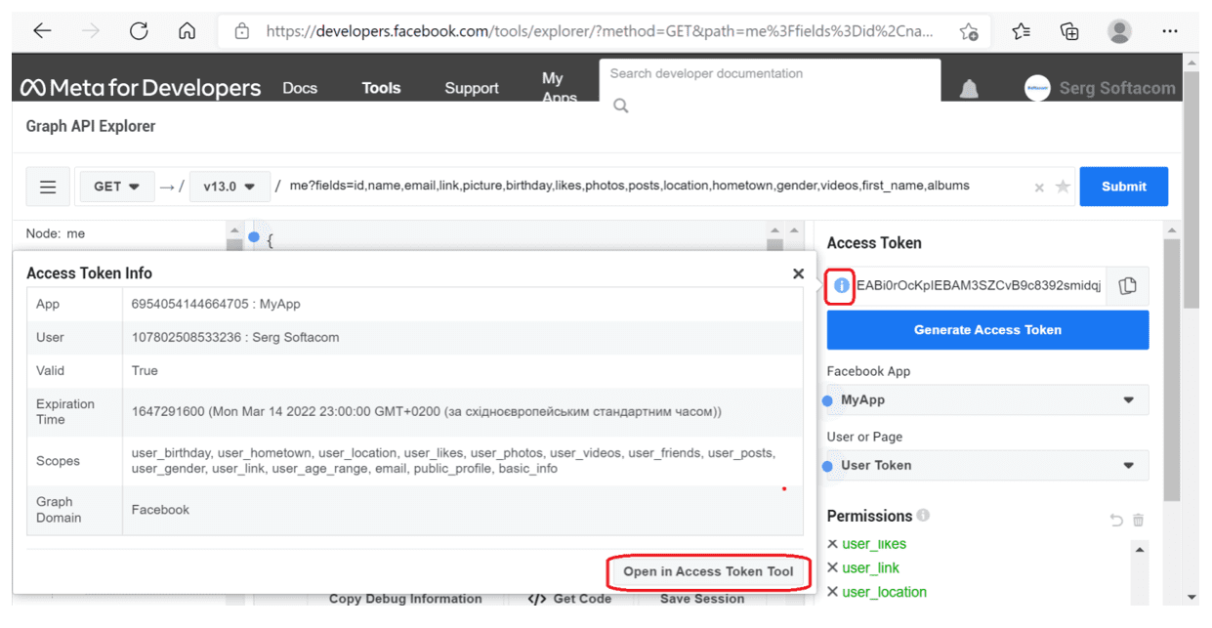1212x628 pixels.
Task: Click the Generate Access Token button
Action: [x=987, y=330]
